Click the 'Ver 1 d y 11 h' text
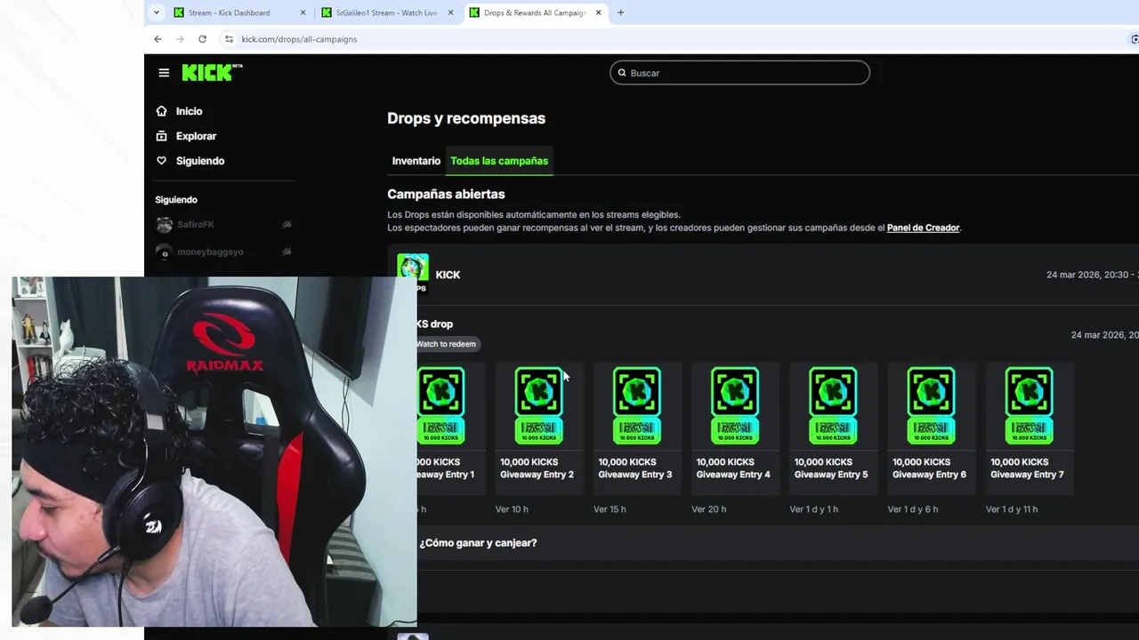This screenshot has height=640, width=1139. tap(1012, 509)
